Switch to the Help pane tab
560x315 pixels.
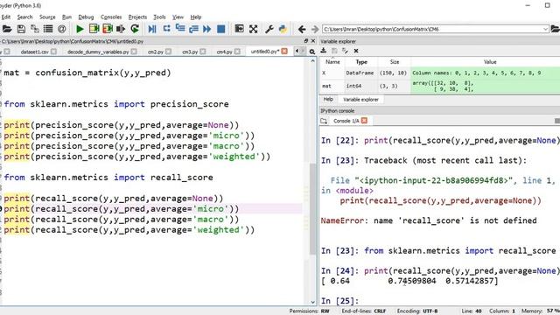(x=328, y=99)
